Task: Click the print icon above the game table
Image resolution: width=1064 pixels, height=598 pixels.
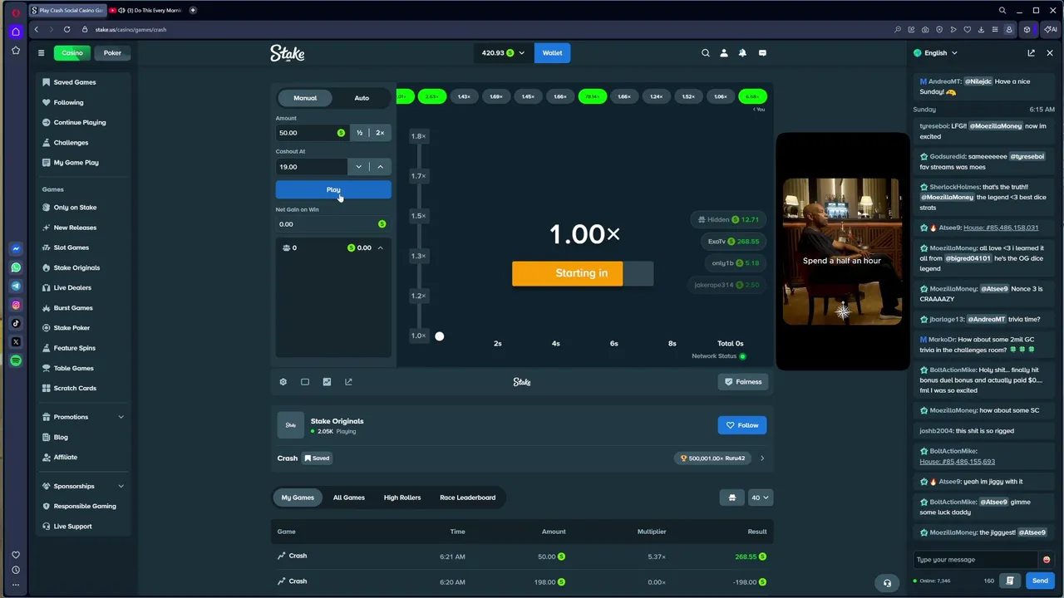Action: click(x=731, y=498)
